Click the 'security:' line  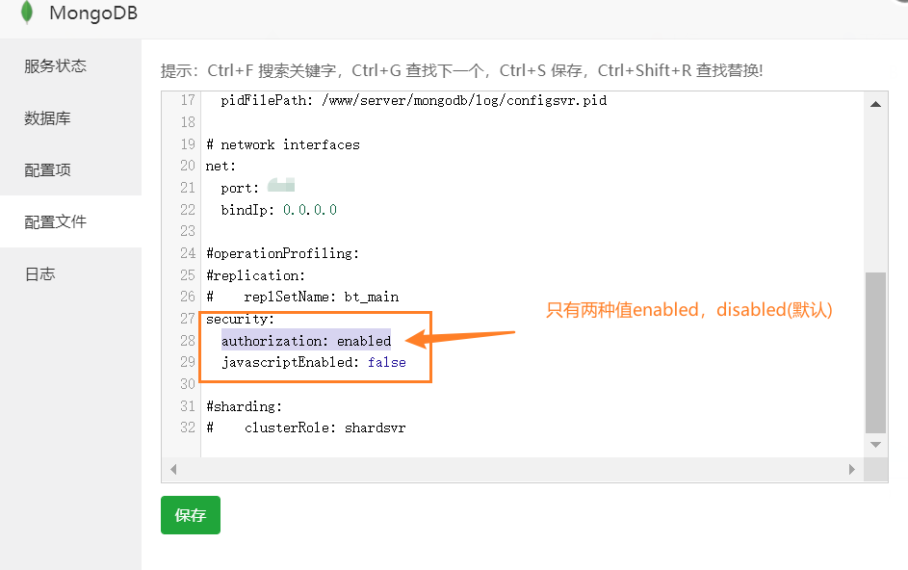tap(241, 319)
